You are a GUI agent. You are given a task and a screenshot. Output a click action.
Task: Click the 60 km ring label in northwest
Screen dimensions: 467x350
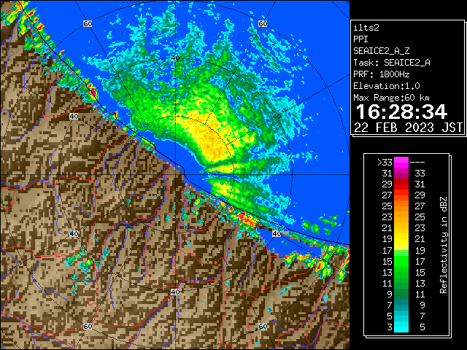point(88,23)
